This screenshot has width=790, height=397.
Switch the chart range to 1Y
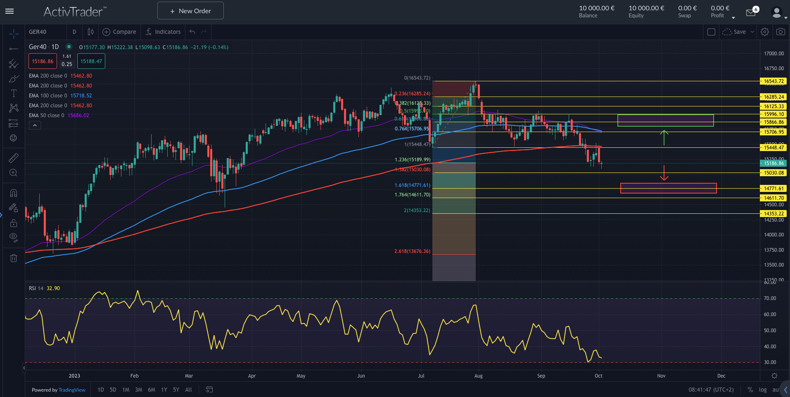[x=164, y=390]
